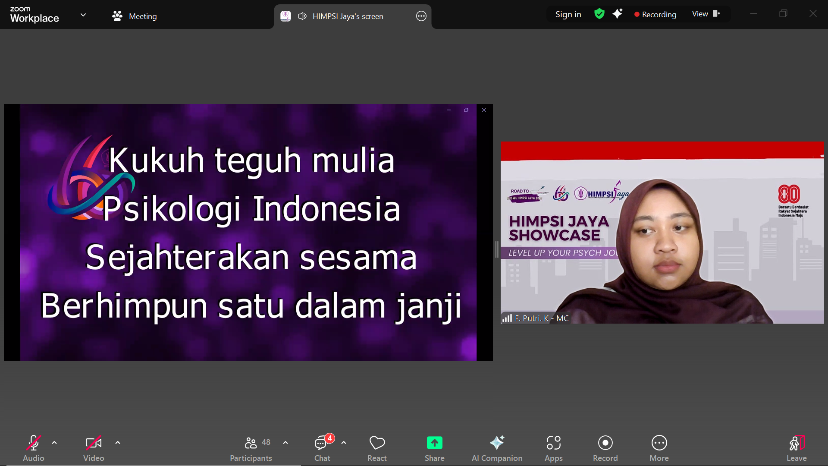Image resolution: width=828 pixels, height=466 pixels.
Task: Click the Record button
Action: pyautogui.click(x=605, y=448)
